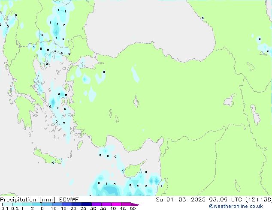This screenshot has height=210, width=272.
Task: Click the '15' legend scale label
Action: [x=63, y=208]
